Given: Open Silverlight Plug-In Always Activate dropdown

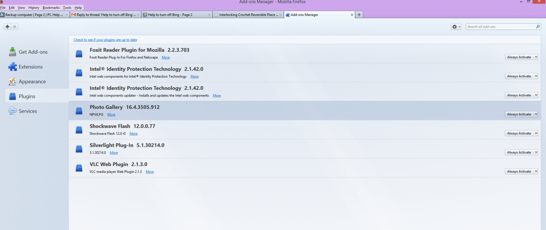Looking at the screenshot, I should [x=521, y=152].
